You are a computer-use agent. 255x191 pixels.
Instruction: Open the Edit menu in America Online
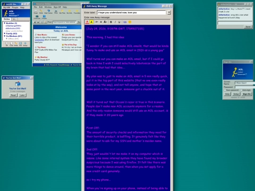point(41,7)
